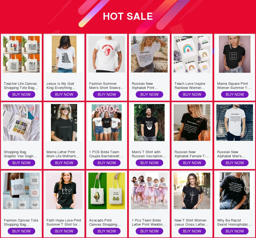Open the pink tutu Team Bride group photo
The width and height of the screenshot is (256, 238).
click(x=149, y=191)
